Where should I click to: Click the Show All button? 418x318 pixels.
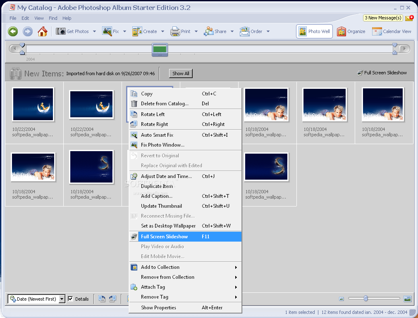[x=181, y=74]
